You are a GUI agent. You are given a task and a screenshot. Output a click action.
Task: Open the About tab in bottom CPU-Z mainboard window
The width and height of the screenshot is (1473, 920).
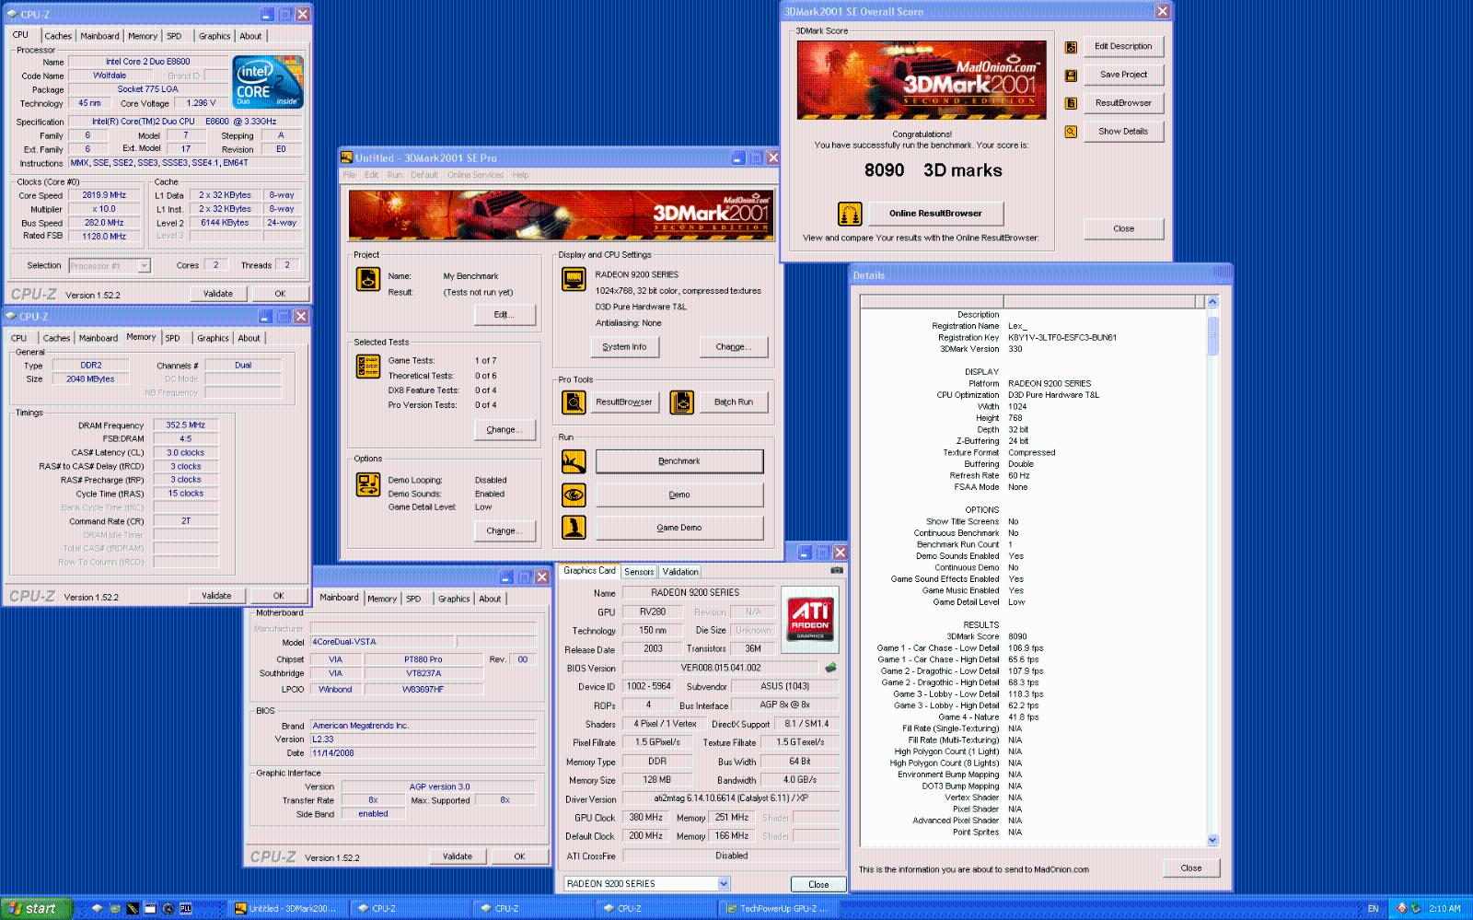point(490,599)
